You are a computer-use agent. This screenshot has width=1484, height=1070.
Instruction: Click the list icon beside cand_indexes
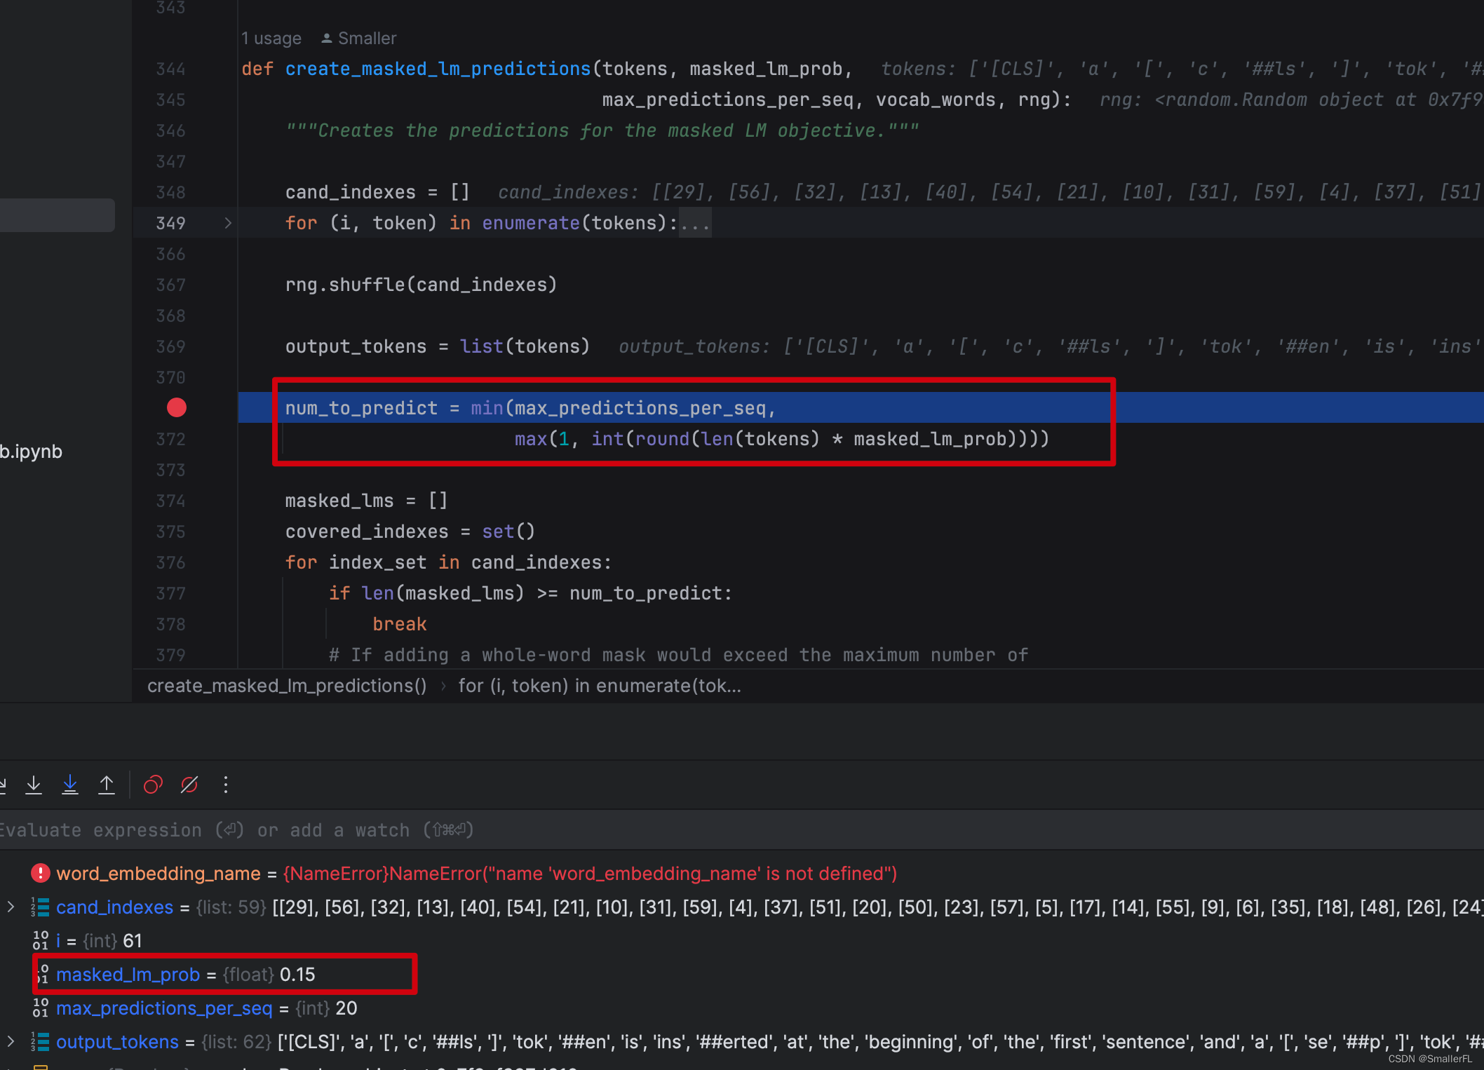coord(41,907)
